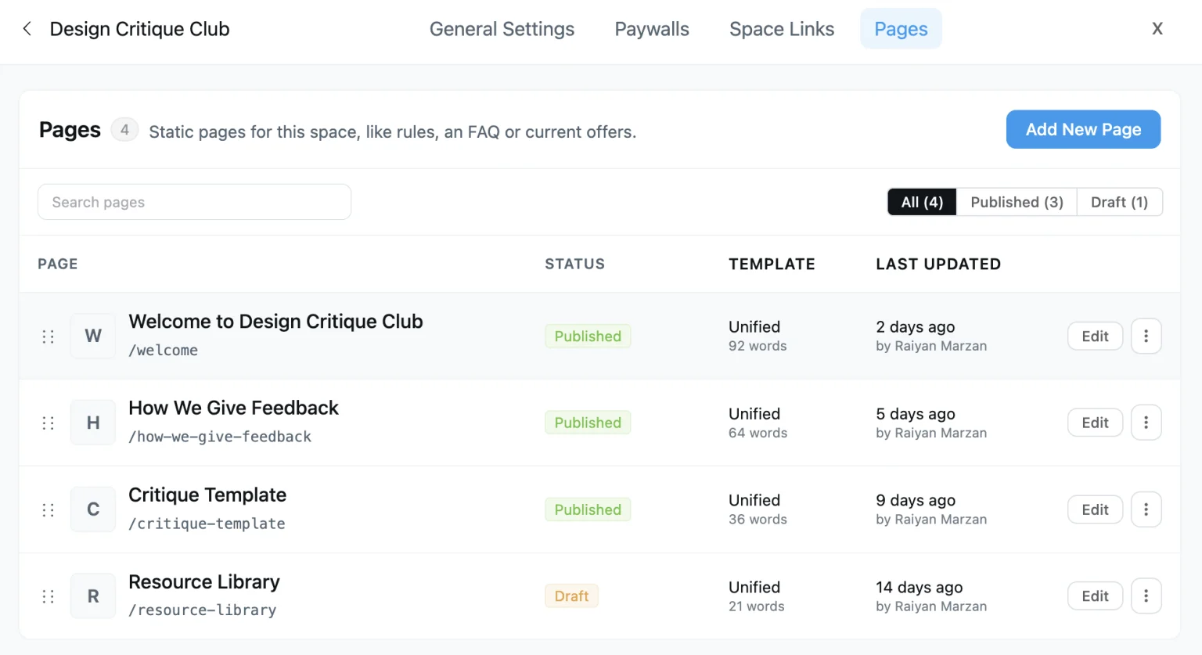Image resolution: width=1202 pixels, height=655 pixels.
Task: Filter pages by All (4)
Action: (922, 202)
